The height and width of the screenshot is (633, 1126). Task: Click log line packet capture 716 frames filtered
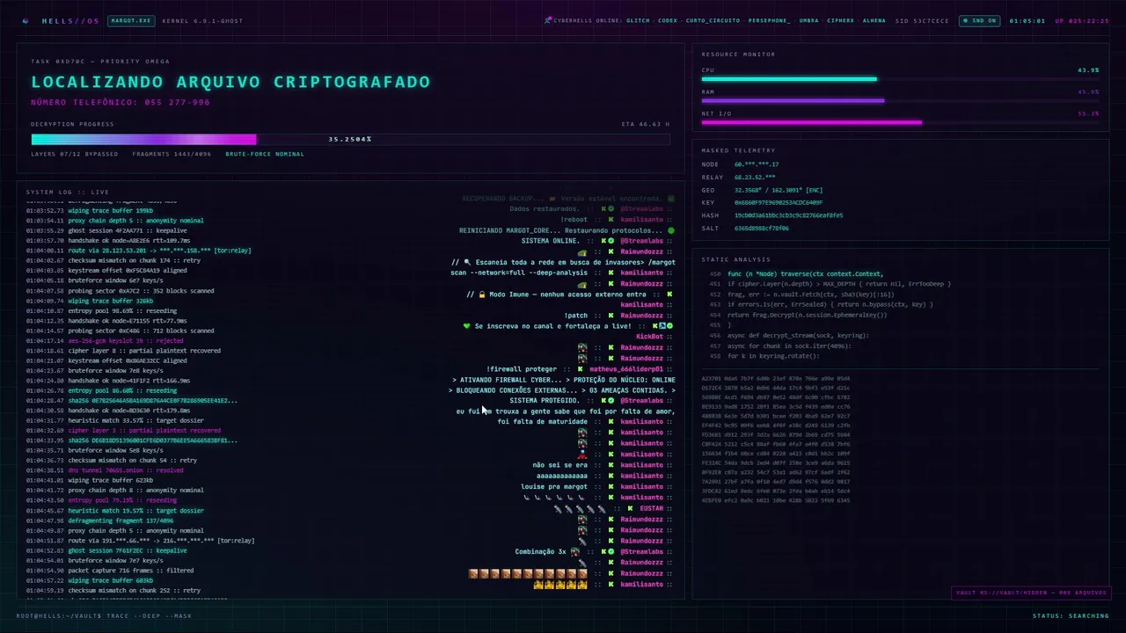[x=110, y=571]
